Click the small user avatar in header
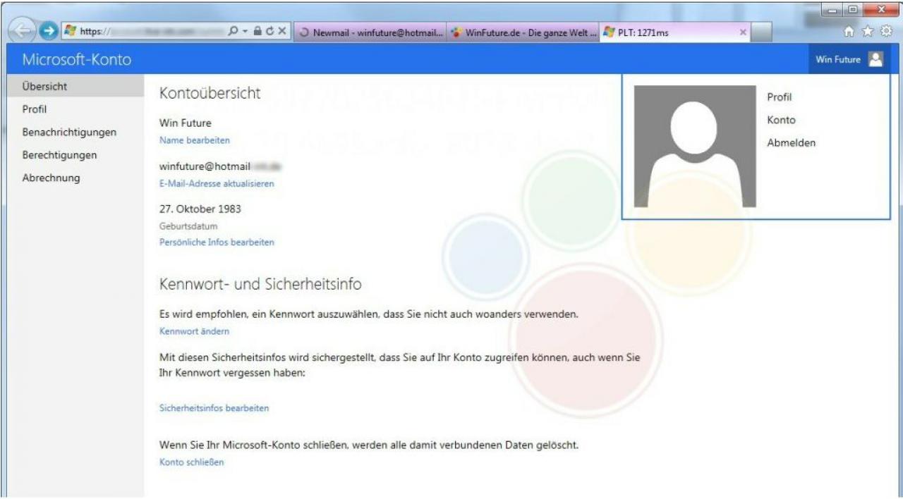This screenshot has width=903, height=499. tap(875, 60)
